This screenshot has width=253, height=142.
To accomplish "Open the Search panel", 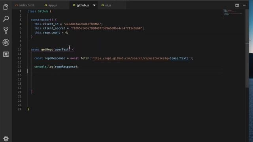I will (x=6, y=19).
